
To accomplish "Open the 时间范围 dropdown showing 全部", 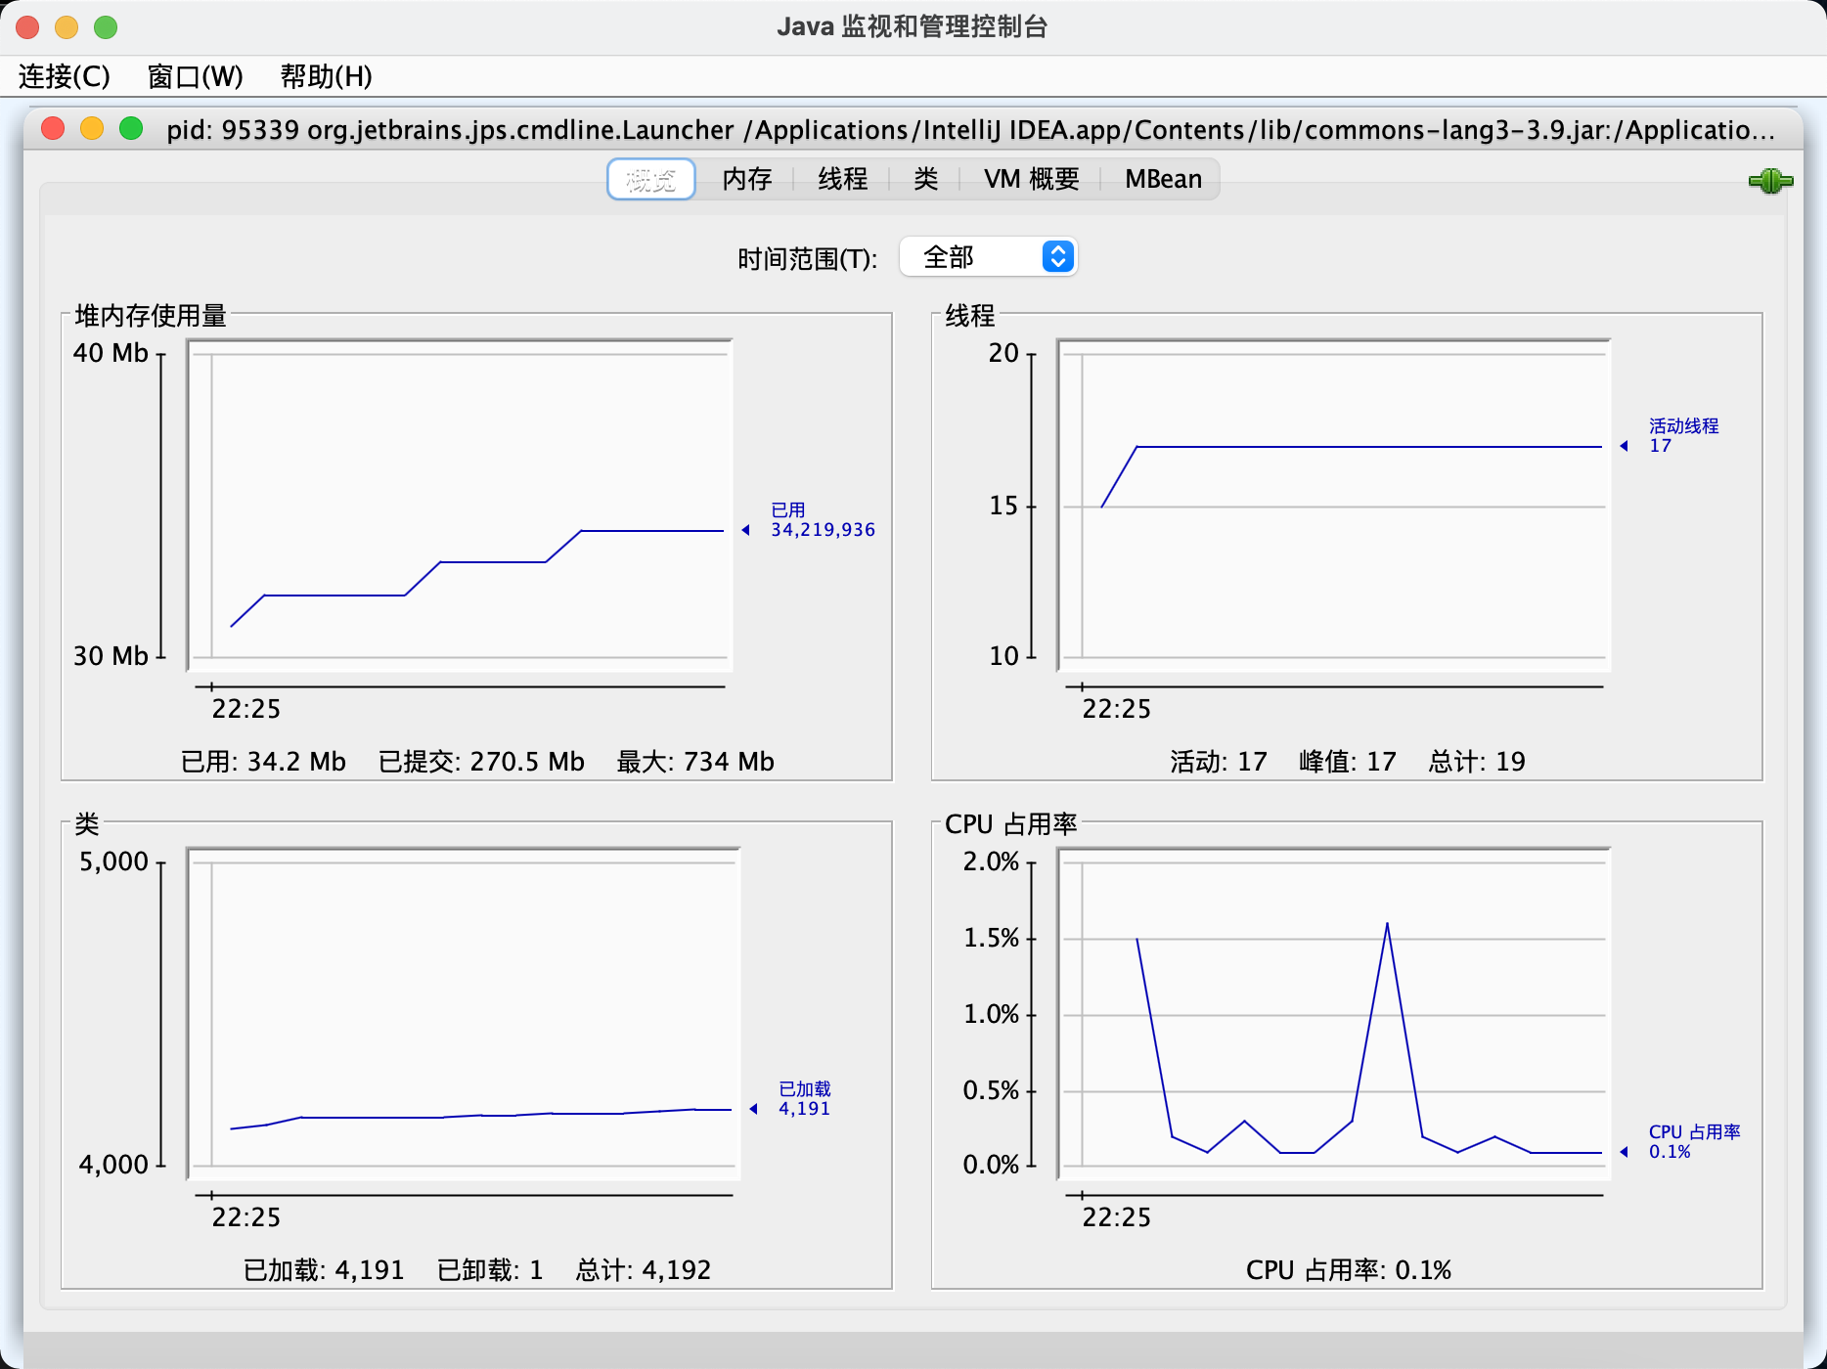I will click(988, 257).
